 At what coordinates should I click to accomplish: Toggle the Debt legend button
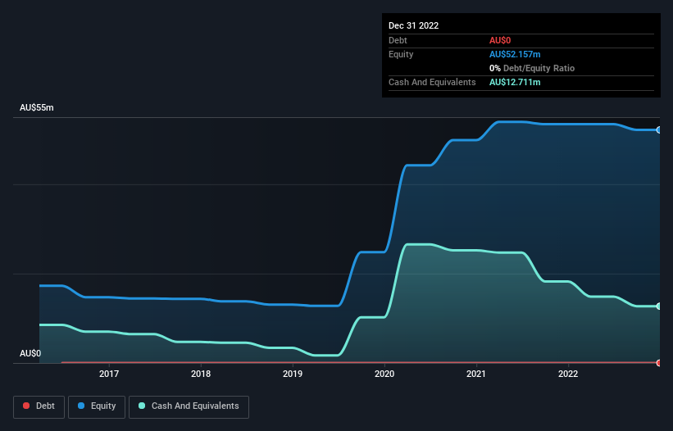39,406
